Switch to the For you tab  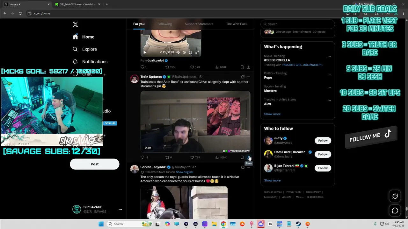[x=139, y=24]
